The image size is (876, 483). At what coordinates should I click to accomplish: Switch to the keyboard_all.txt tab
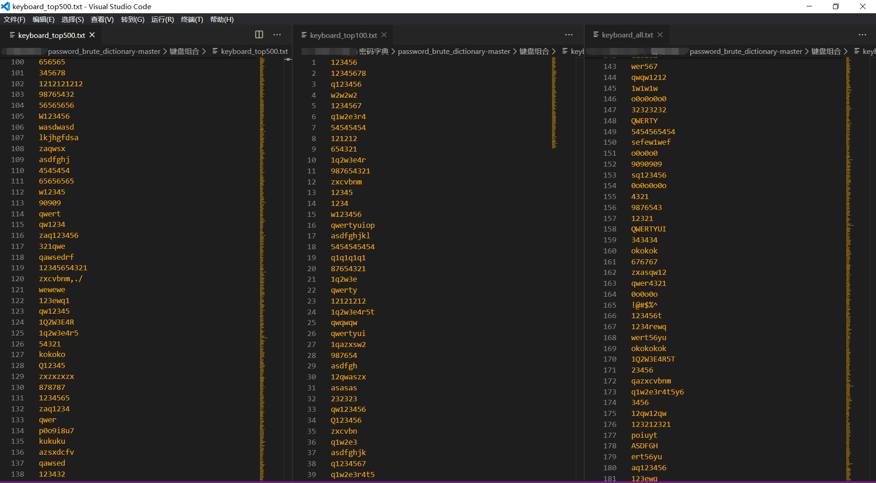pyautogui.click(x=627, y=35)
